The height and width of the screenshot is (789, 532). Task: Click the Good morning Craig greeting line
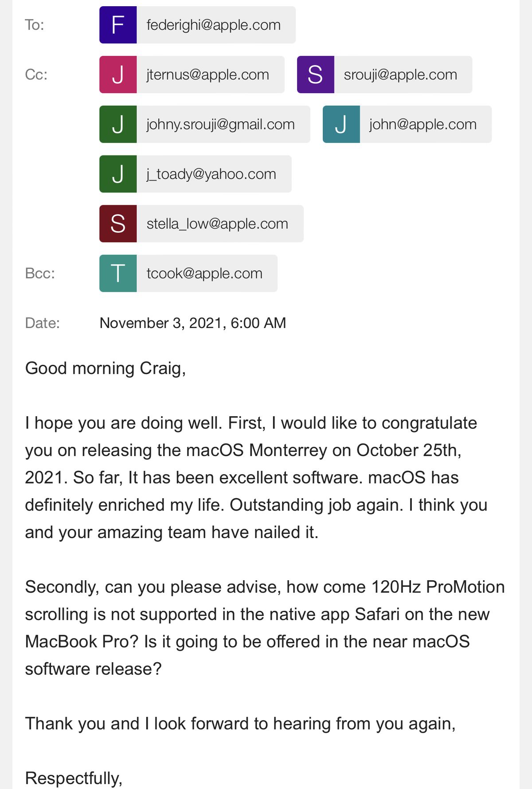[106, 368]
